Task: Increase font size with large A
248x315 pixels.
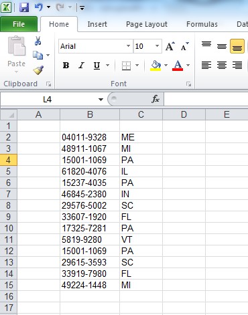Action: coord(170,46)
